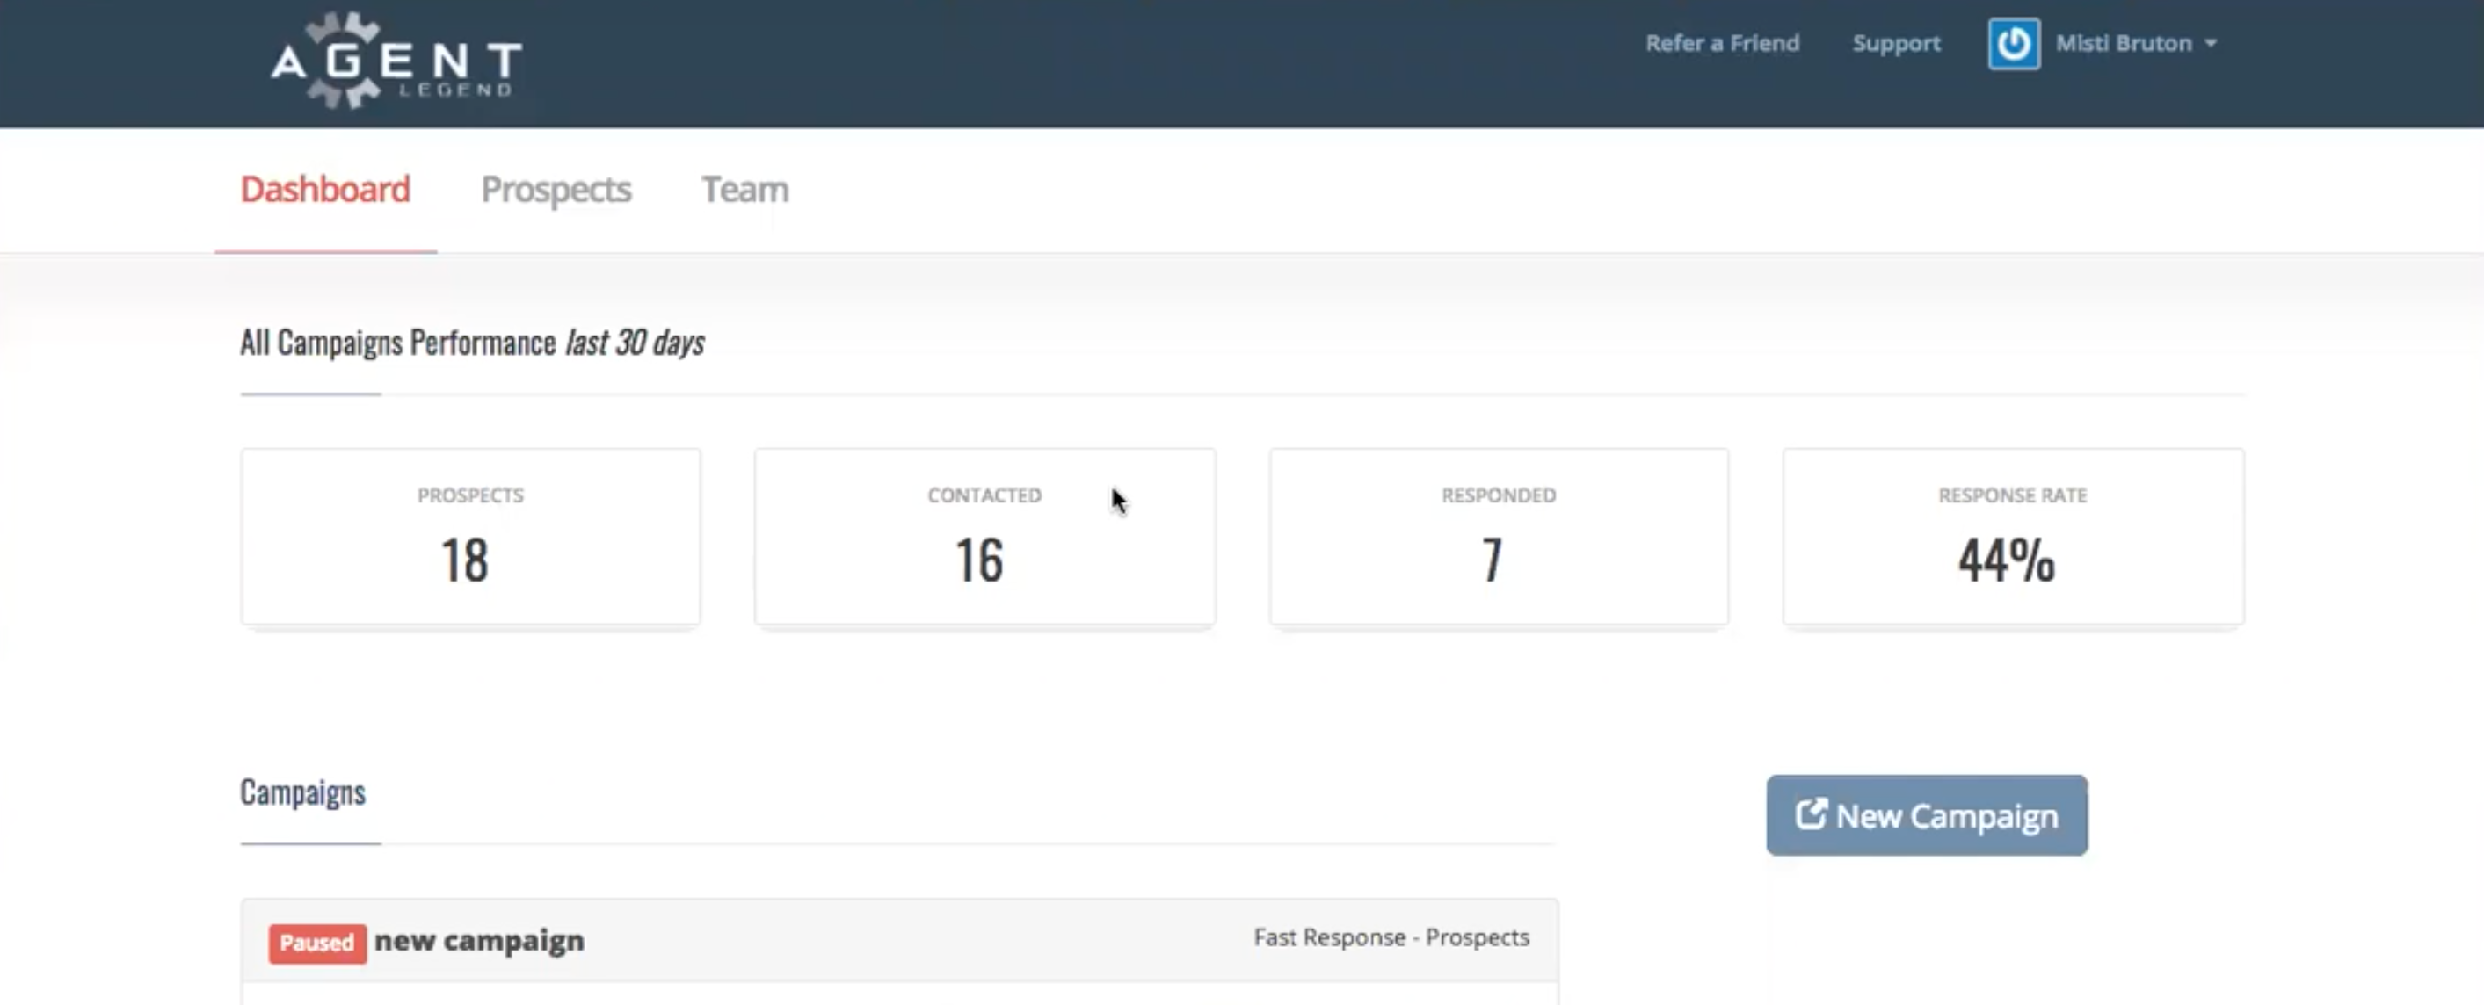The image size is (2484, 1005).
Task: Click the Campaigns section heading
Action: coord(302,792)
